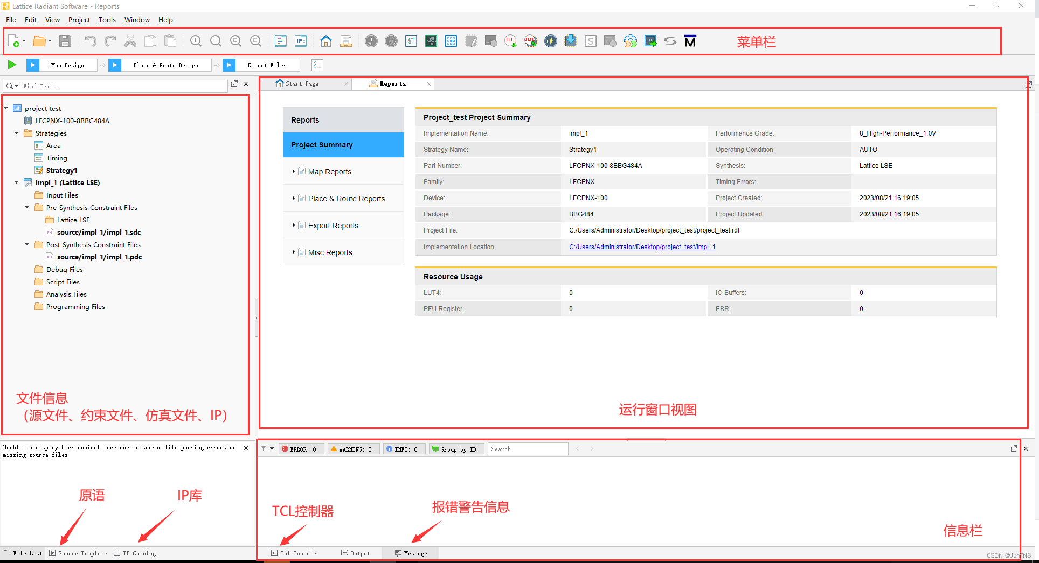Open the Help menu
This screenshot has width=1039, height=563.
pyautogui.click(x=165, y=20)
